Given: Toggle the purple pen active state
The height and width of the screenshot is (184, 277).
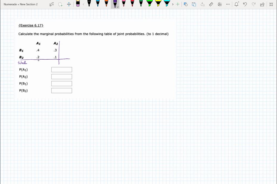Looking at the screenshot, I should 115,4.
